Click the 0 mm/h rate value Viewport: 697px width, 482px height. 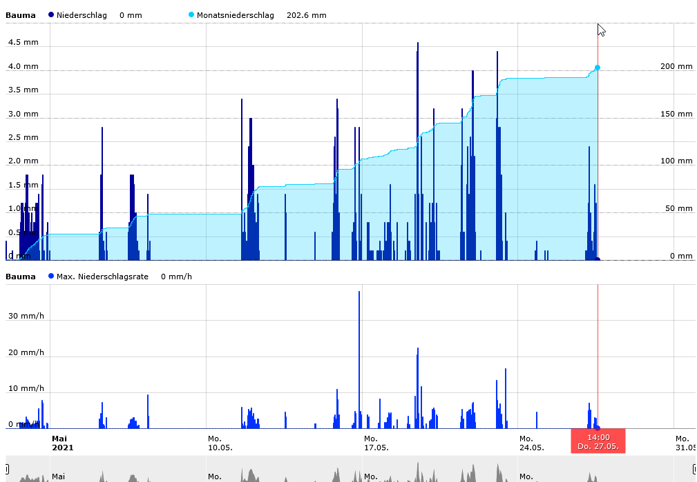[x=176, y=277]
